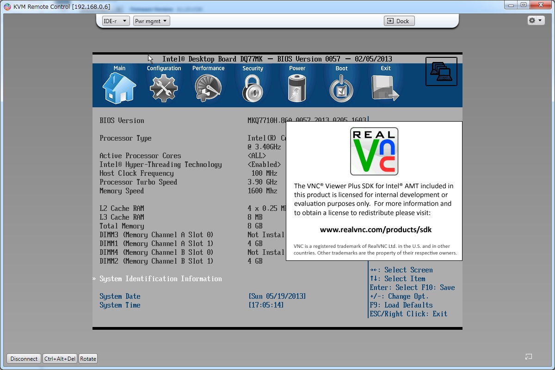Screen dimensions: 555x370
Task: Select Hyper-Threading <Enabled> option
Action: [264, 164]
